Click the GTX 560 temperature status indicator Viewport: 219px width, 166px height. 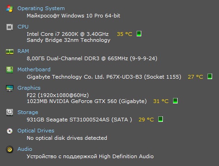tap(175, 101)
